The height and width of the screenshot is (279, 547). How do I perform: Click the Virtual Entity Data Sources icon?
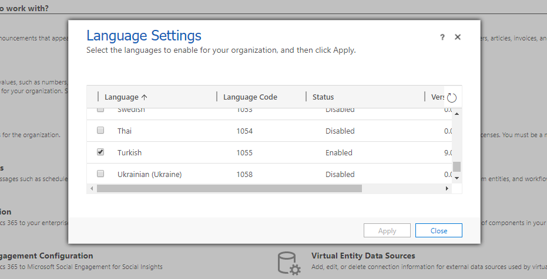tap(289, 264)
